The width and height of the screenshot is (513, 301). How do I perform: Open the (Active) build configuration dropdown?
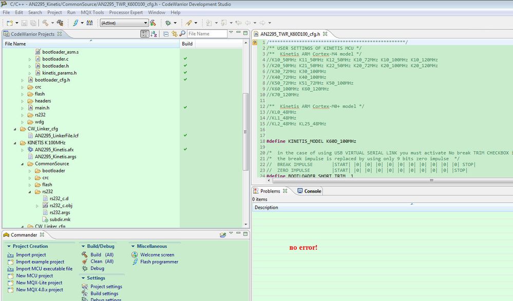pos(124,23)
